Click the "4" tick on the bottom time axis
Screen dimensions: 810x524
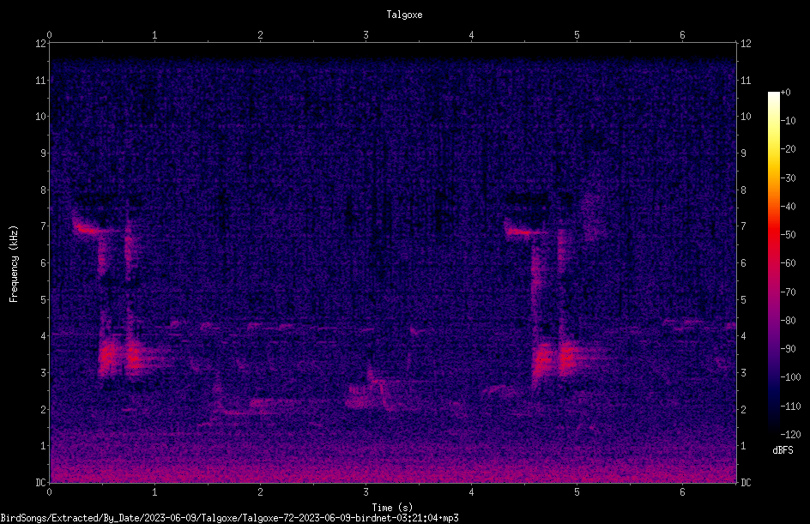[471, 492]
